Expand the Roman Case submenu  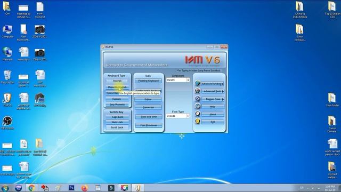click(213, 99)
